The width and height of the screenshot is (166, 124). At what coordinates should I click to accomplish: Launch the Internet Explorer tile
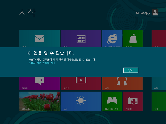(x=112, y=38)
